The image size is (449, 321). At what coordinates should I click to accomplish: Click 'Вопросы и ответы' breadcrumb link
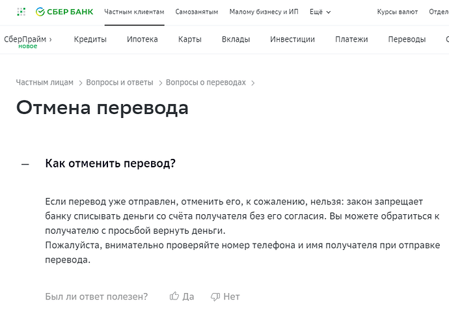[x=120, y=83]
